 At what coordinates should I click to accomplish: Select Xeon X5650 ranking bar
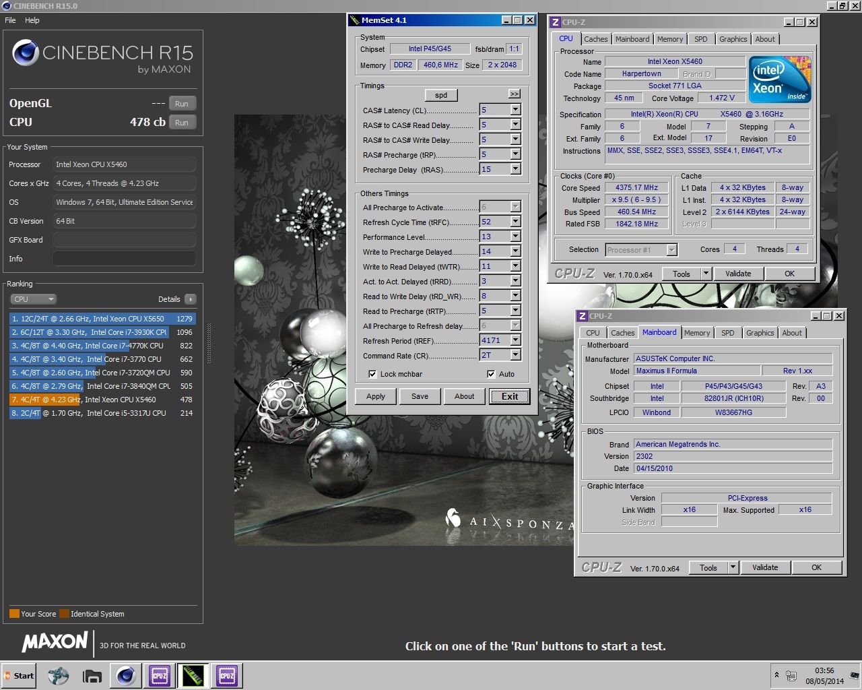(102, 319)
